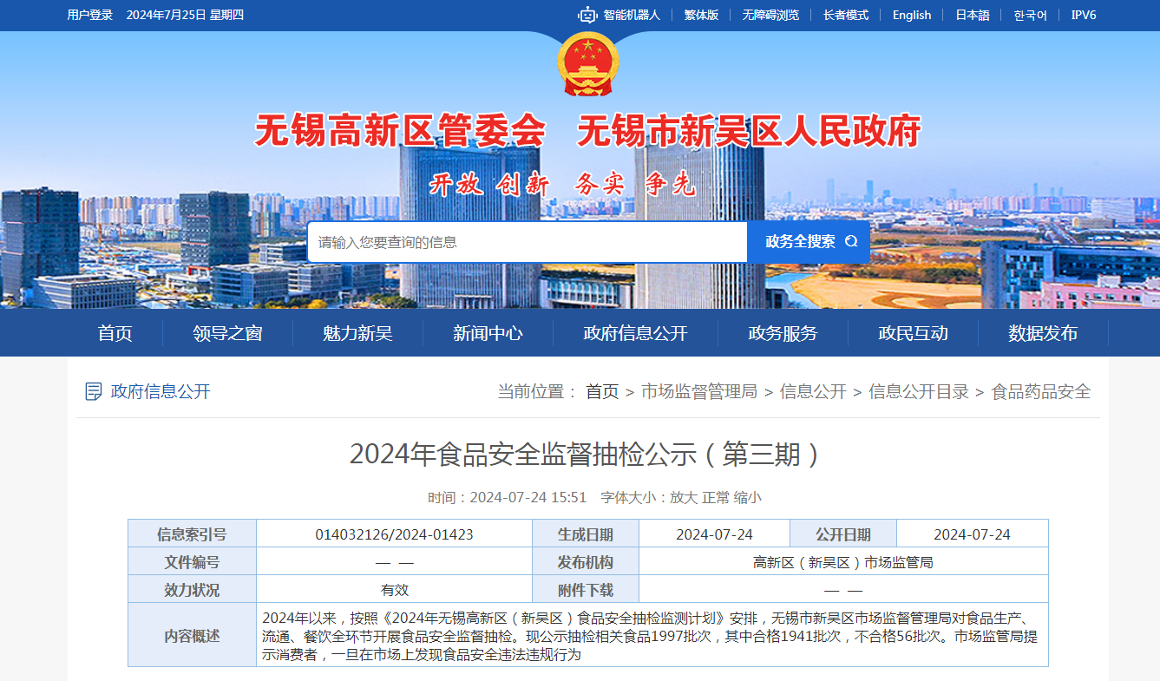Click the index number 014032126/2024-01423

(x=394, y=534)
